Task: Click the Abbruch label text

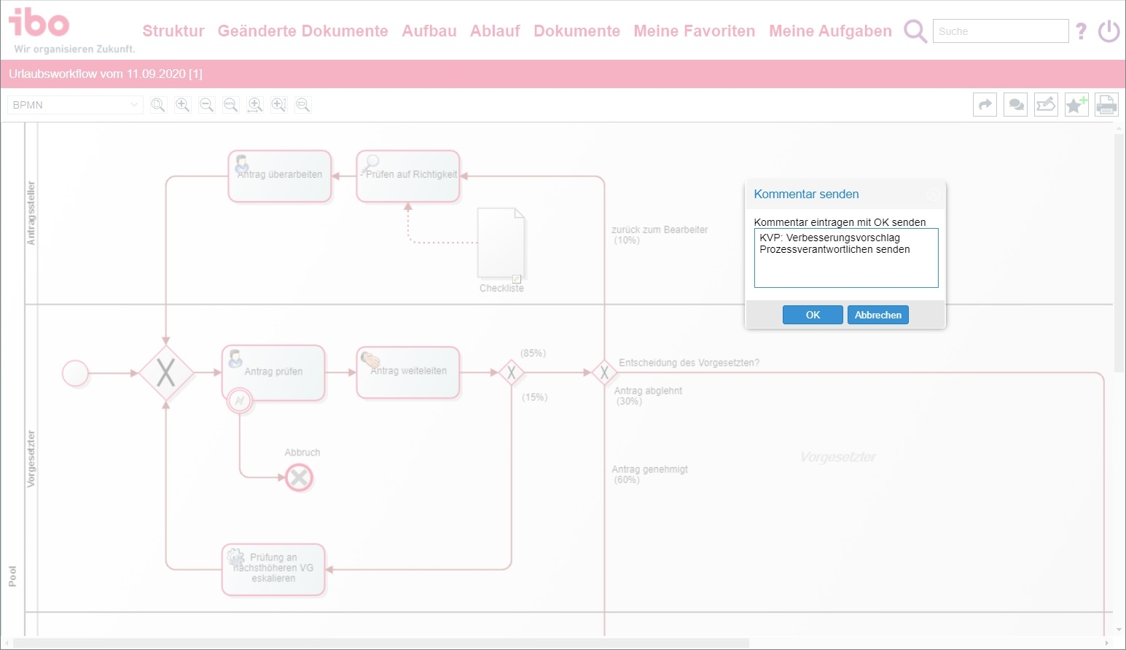Action: pos(302,453)
